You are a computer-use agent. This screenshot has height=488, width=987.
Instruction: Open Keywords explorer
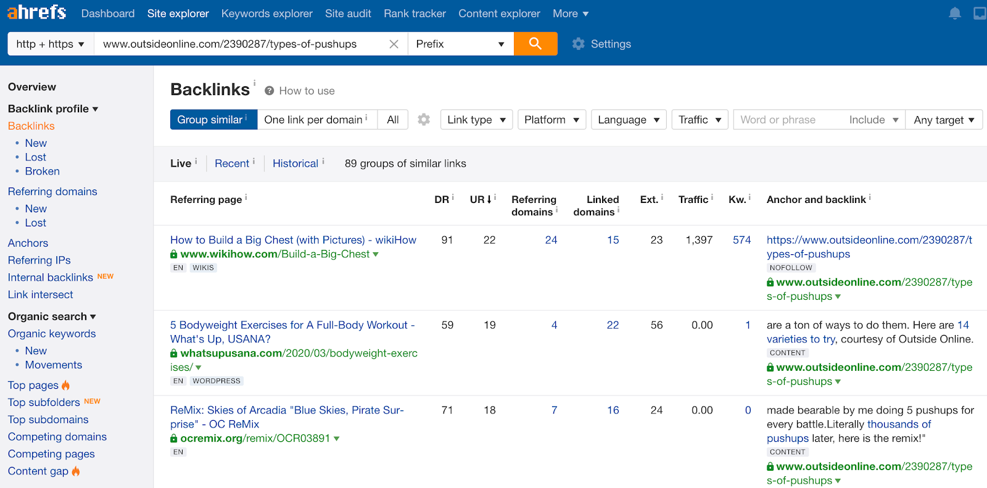click(267, 14)
